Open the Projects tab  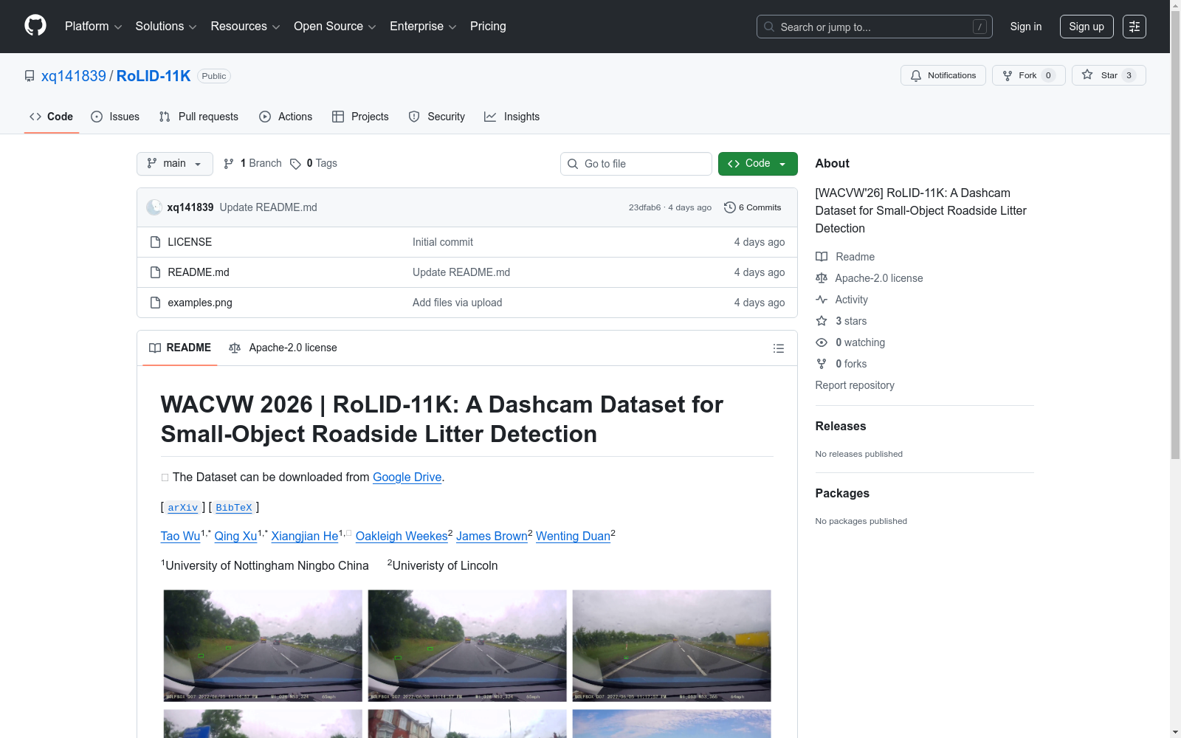coord(360,117)
